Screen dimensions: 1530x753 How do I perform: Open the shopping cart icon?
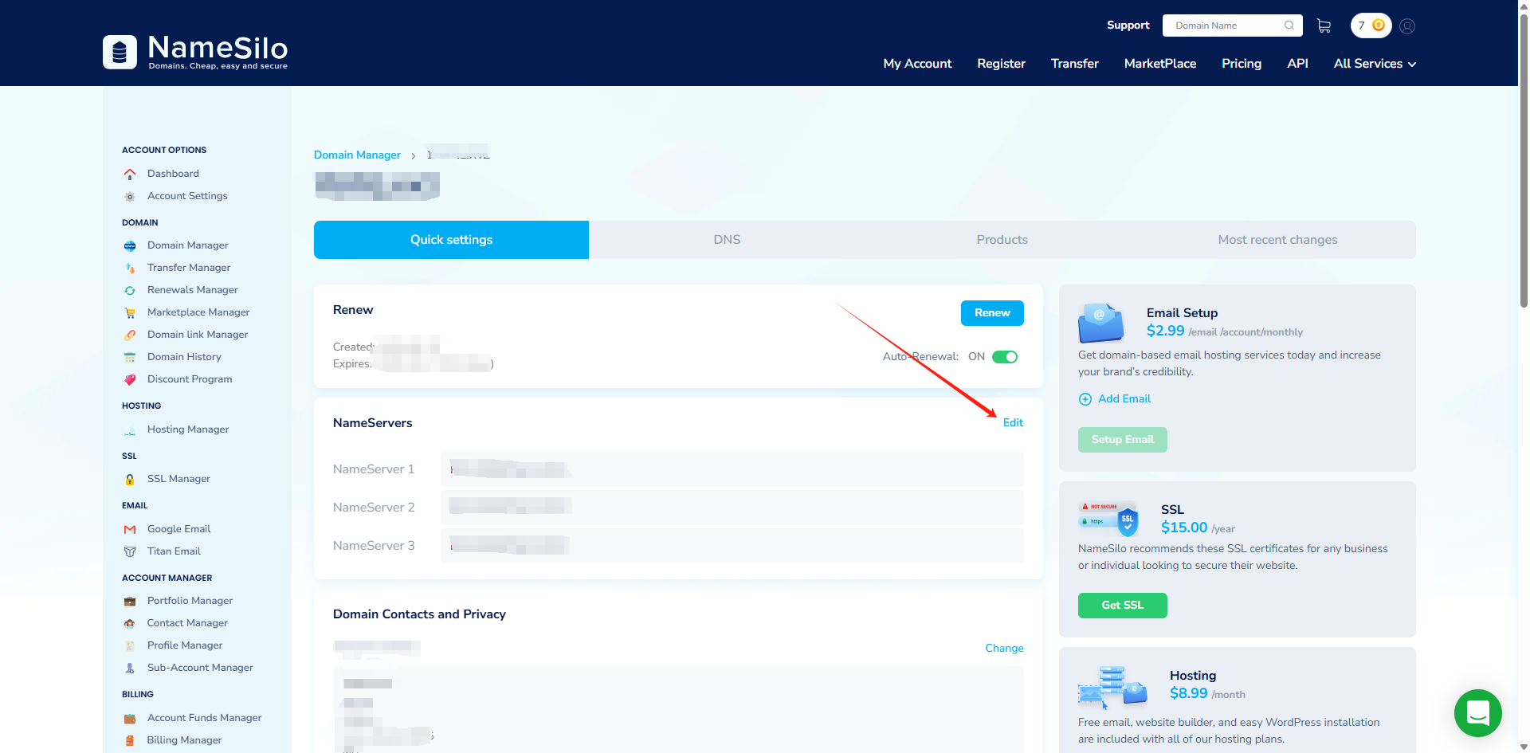coord(1324,26)
